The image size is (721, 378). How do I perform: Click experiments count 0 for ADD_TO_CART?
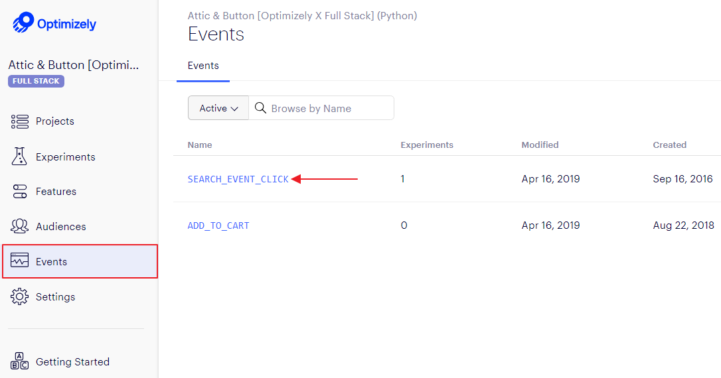(404, 225)
